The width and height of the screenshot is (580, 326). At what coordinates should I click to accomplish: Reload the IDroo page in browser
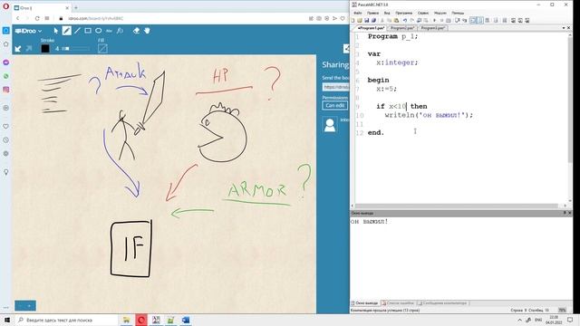[x=37, y=18]
